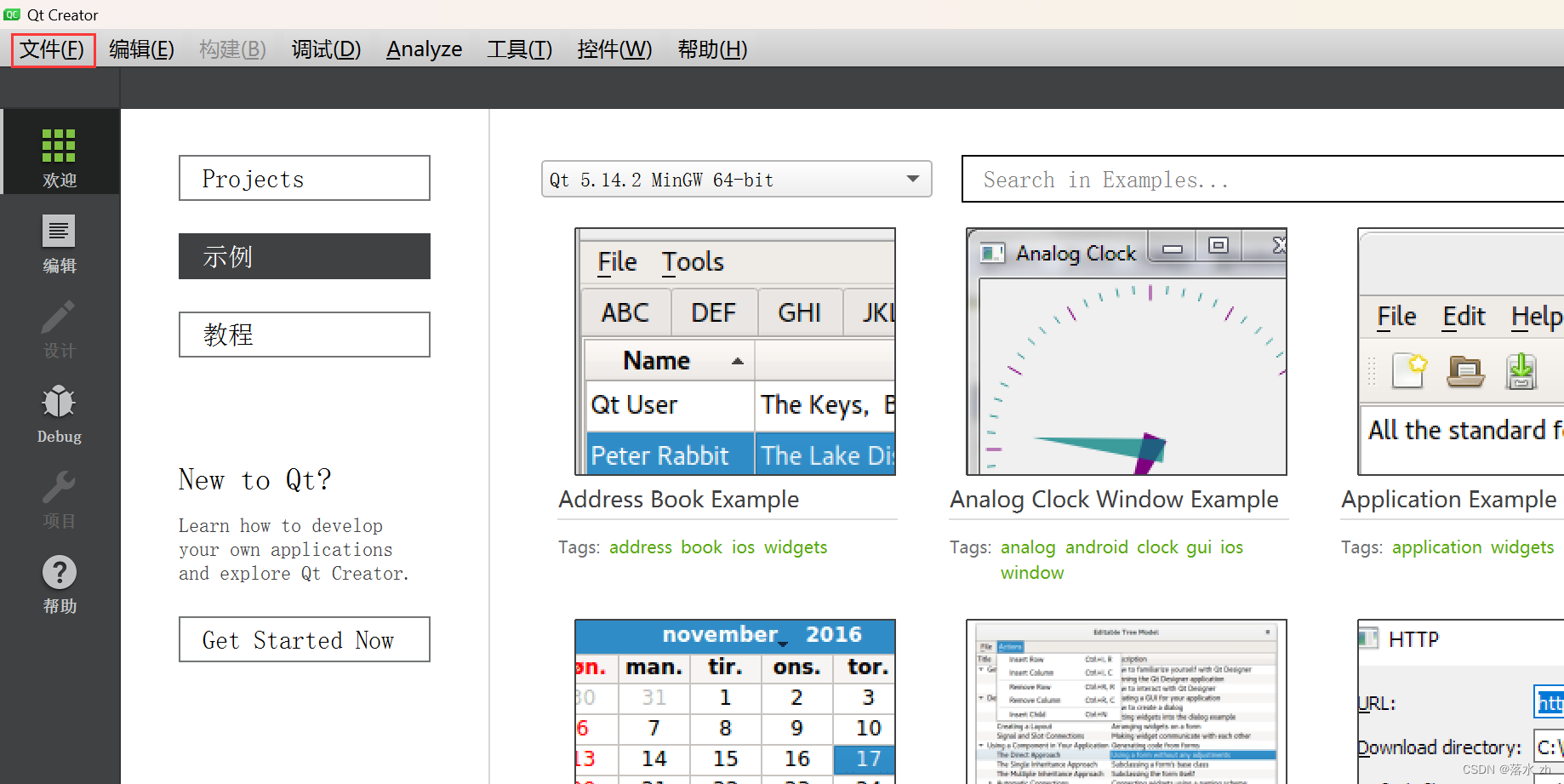Viewport: 1564px width, 784px height.
Task: Open the 帮助(H) menu
Action: [712, 49]
